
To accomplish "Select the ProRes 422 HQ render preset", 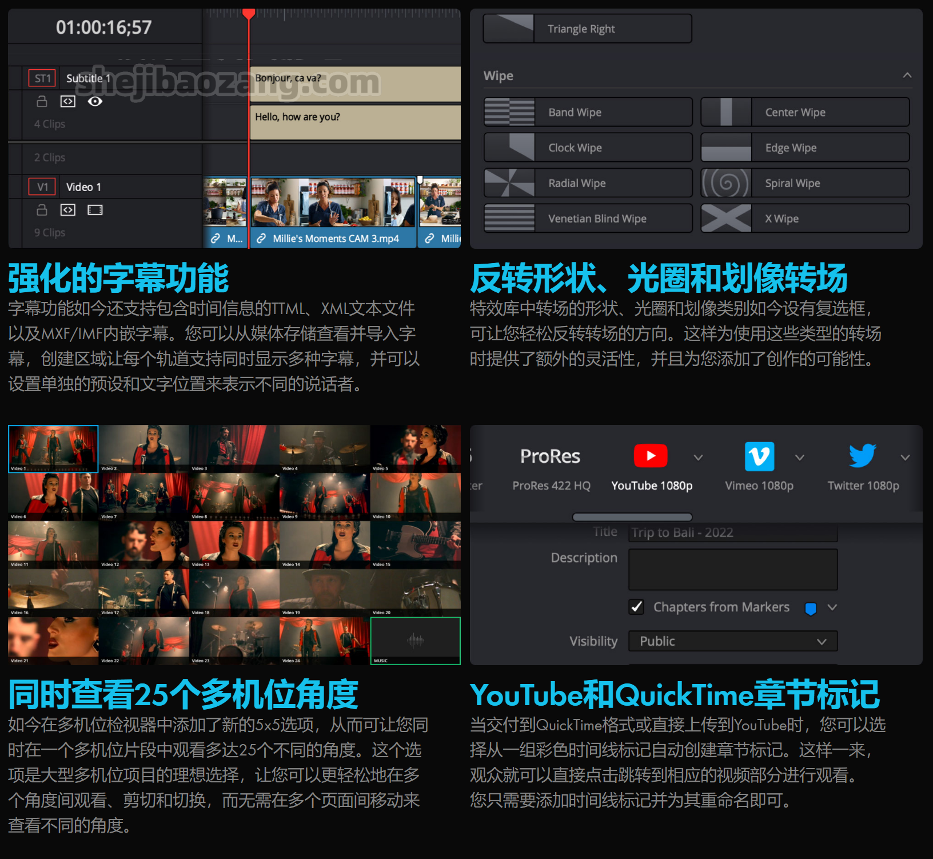I will 551,485.
